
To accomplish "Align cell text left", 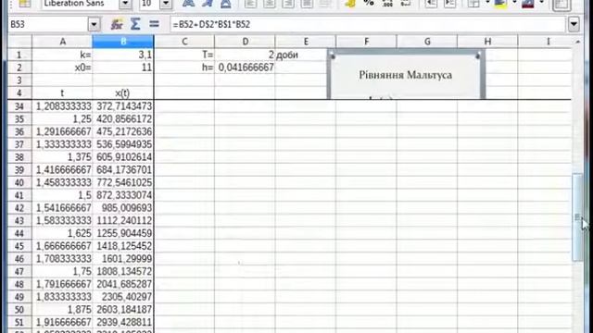I will point(250,4).
